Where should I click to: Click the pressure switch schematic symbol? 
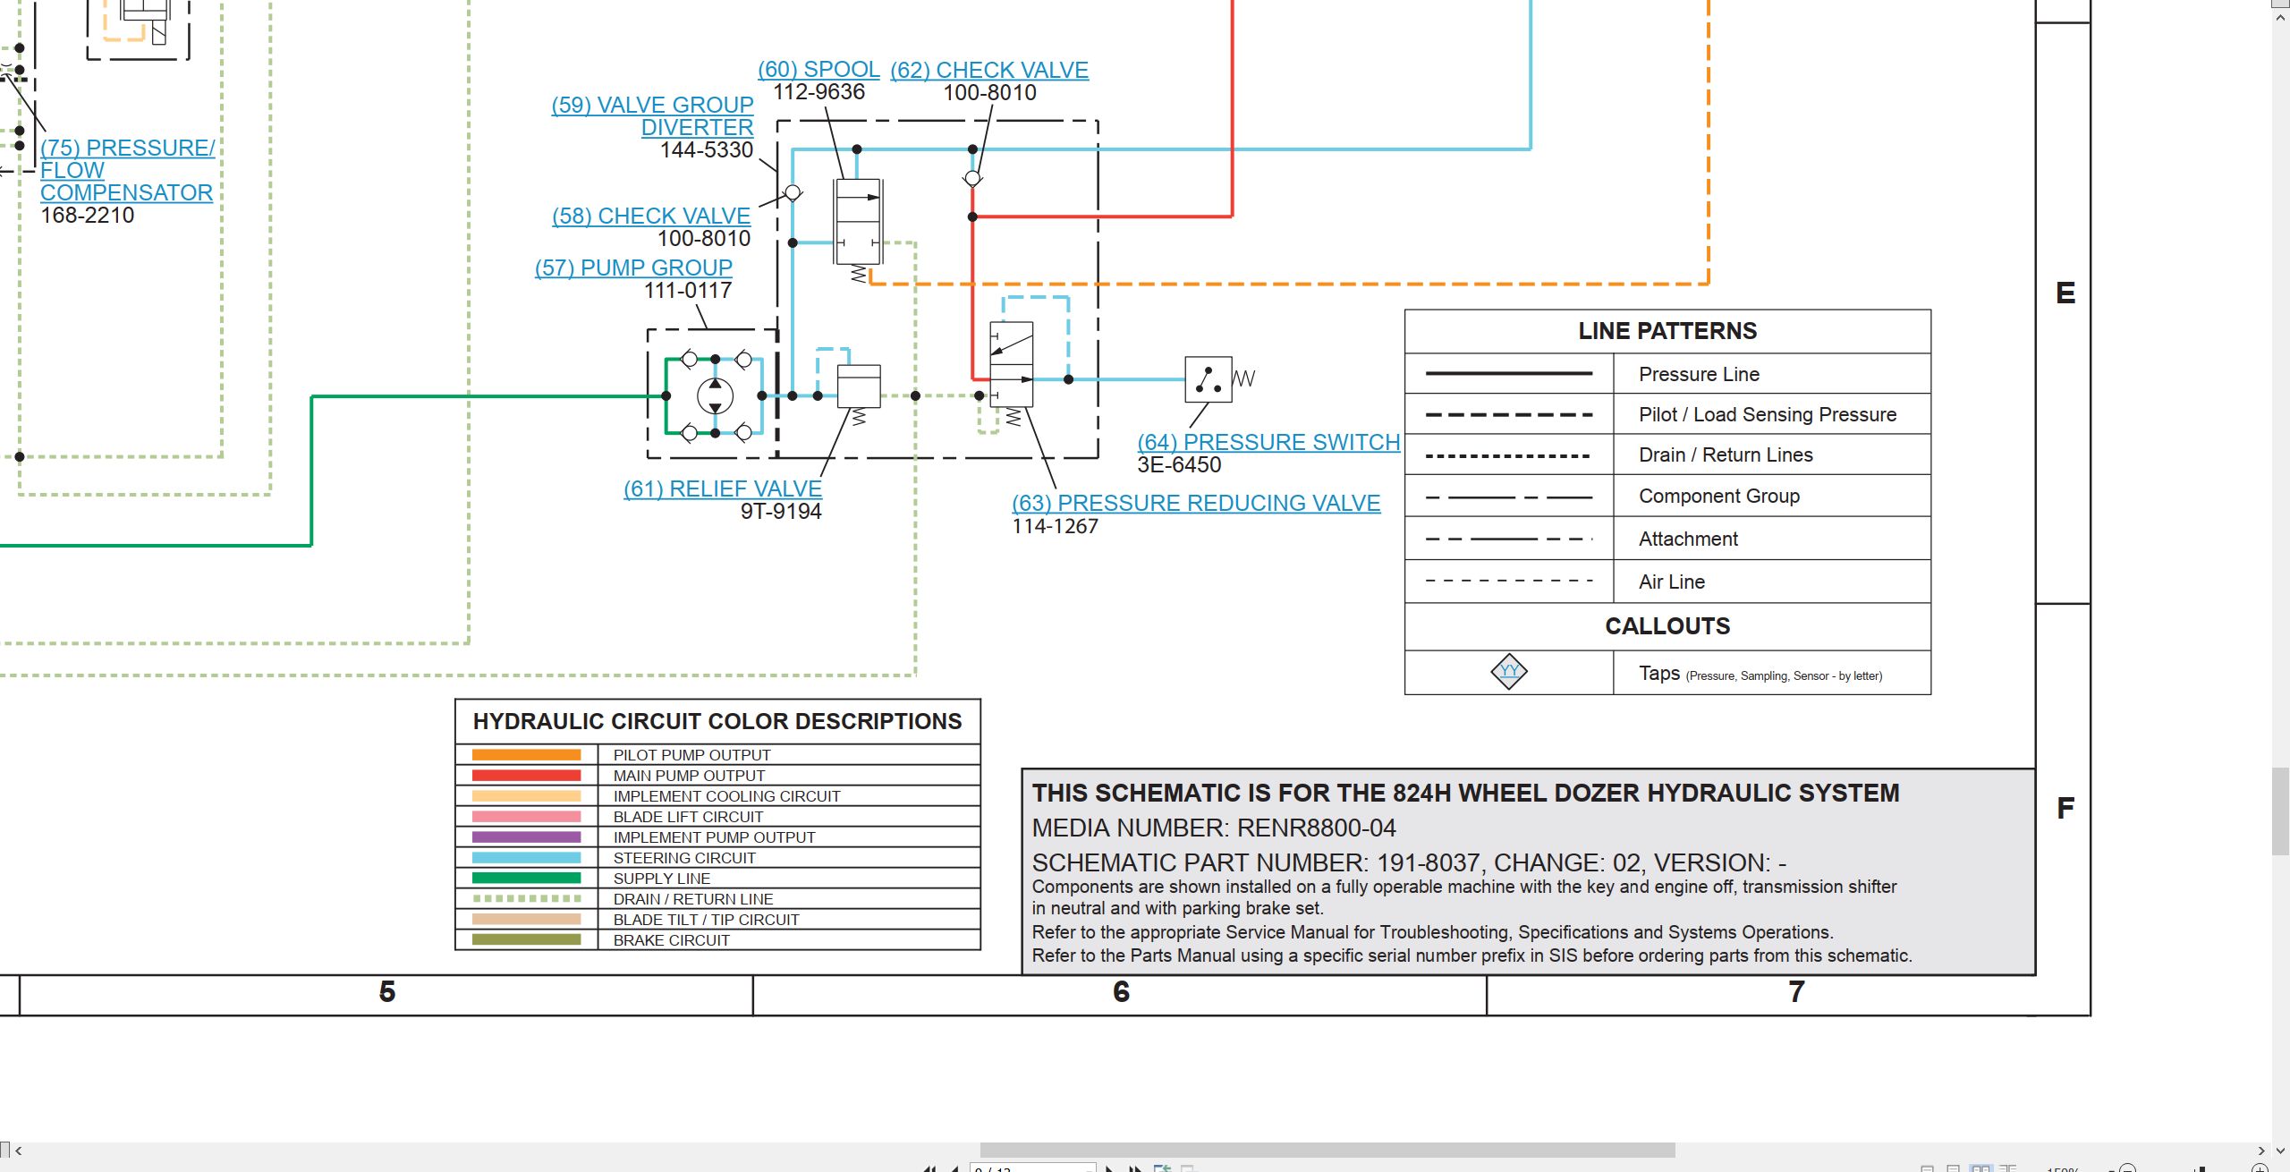pos(1209,379)
